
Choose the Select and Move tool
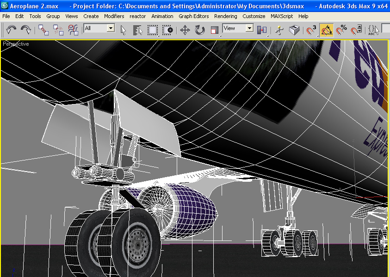[x=186, y=29]
